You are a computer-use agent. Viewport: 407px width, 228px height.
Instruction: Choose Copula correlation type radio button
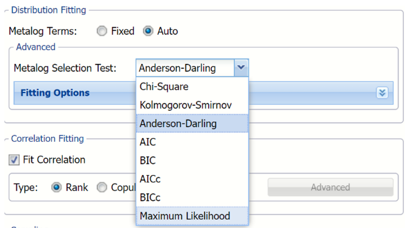coord(102,188)
